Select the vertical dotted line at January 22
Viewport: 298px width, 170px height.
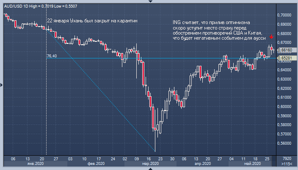click(x=46, y=84)
